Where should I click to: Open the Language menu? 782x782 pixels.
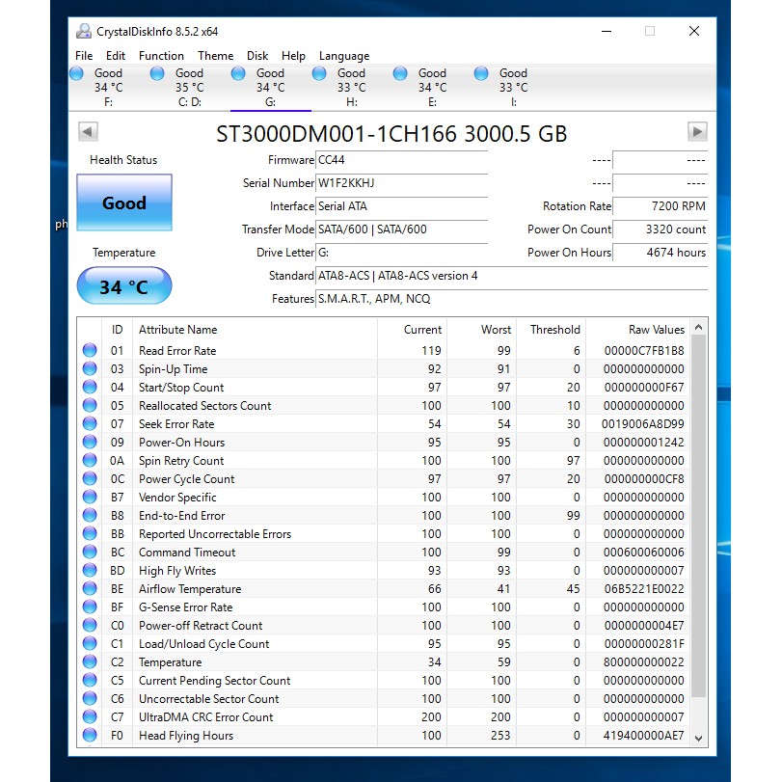344,56
